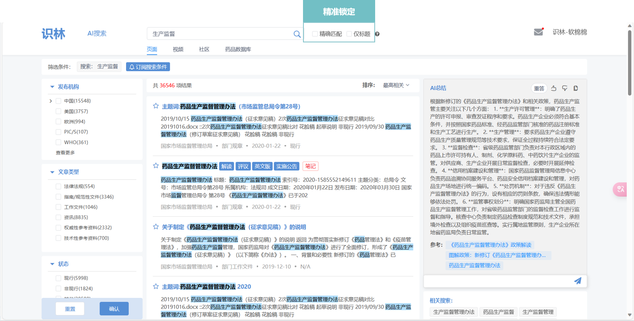Click the 识林 logo

pyautogui.click(x=53, y=34)
